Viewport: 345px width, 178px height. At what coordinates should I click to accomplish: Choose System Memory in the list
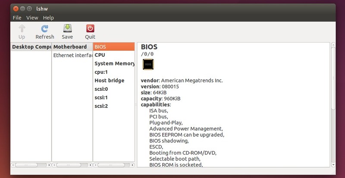[114, 64]
